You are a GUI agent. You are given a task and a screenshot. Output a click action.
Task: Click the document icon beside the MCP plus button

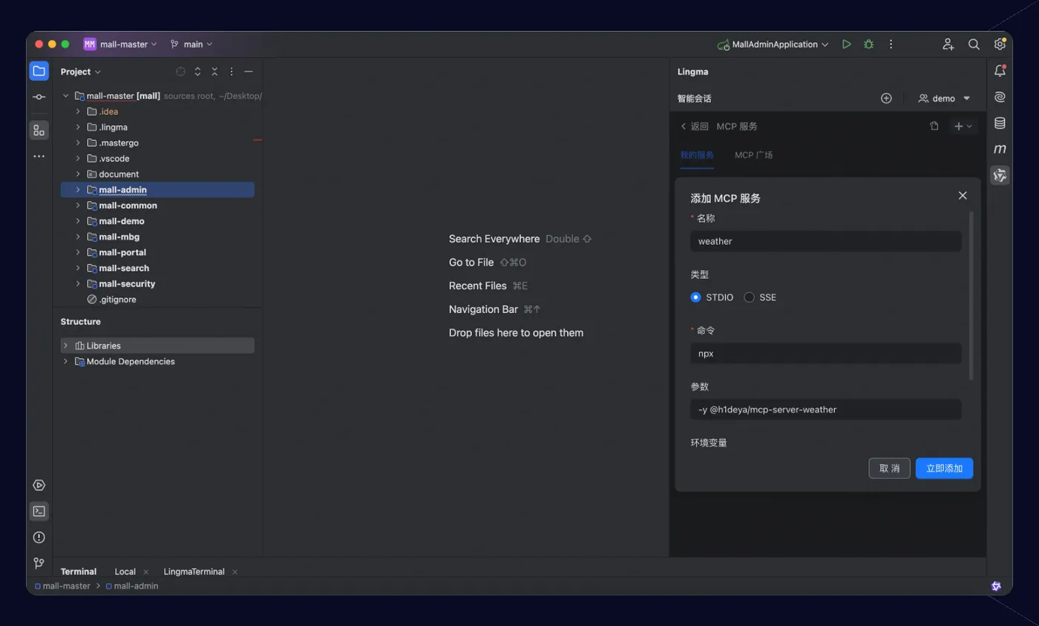click(934, 126)
